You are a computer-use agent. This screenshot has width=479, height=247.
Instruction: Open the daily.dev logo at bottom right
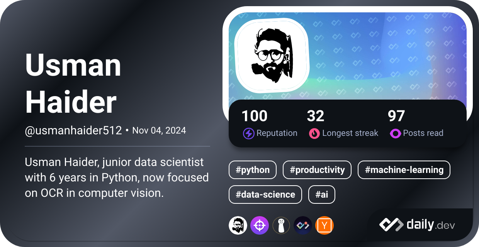pyautogui.click(x=417, y=225)
